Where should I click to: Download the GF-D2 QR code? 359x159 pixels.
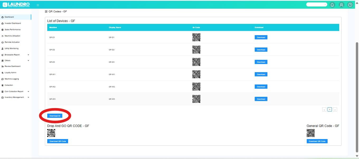[261, 50]
